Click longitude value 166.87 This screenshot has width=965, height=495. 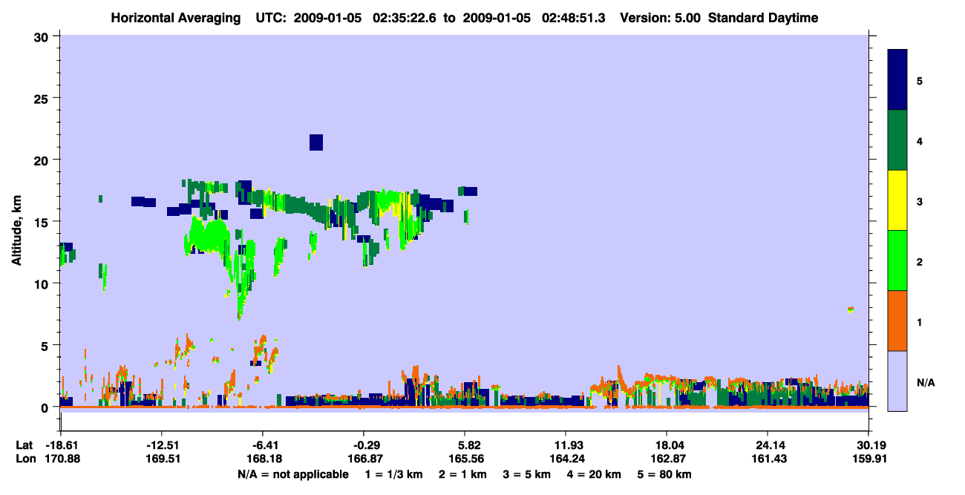(364, 459)
